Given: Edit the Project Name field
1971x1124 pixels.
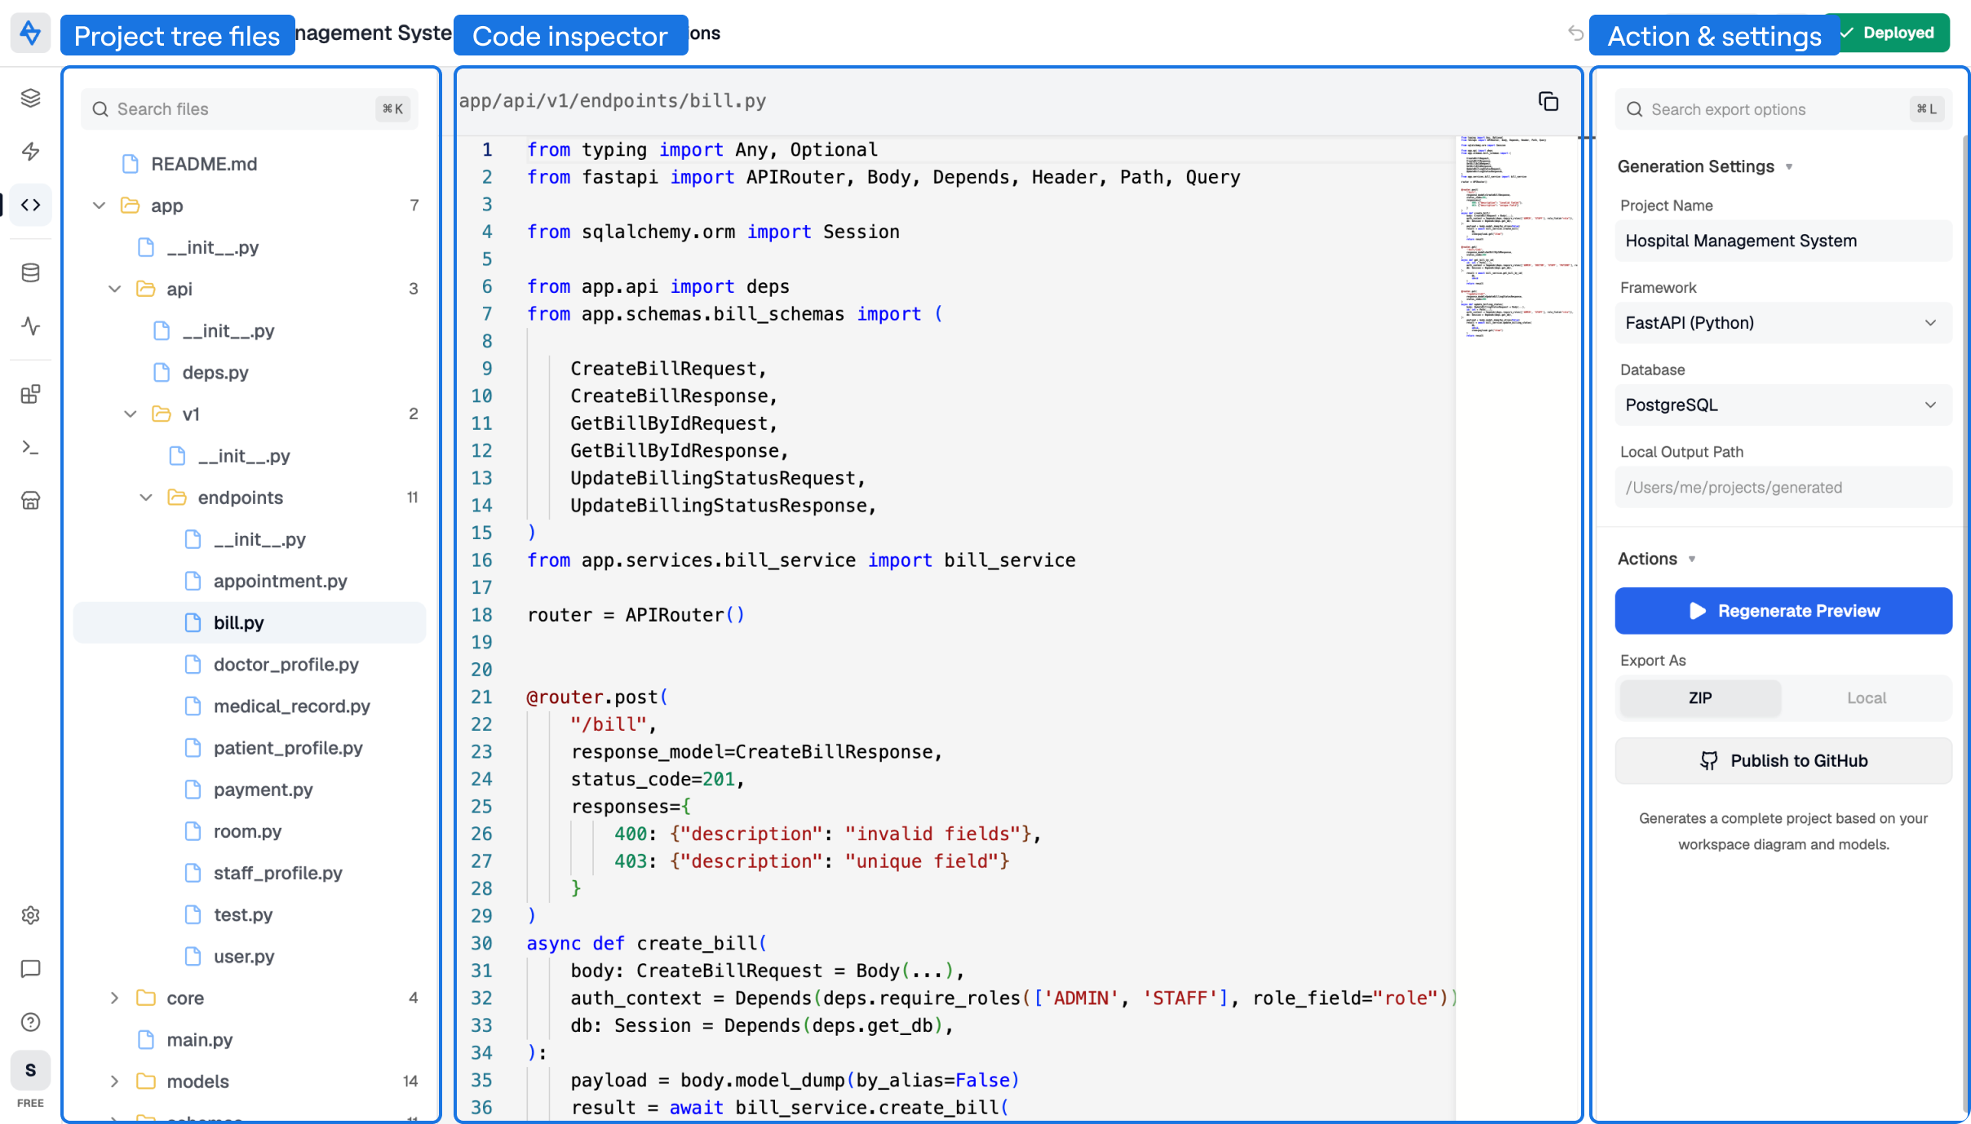Looking at the screenshot, I should tap(1783, 241).
